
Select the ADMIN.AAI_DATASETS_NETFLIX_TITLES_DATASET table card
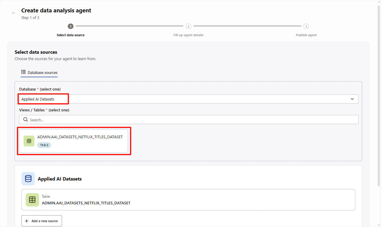[x=73, y=141]
